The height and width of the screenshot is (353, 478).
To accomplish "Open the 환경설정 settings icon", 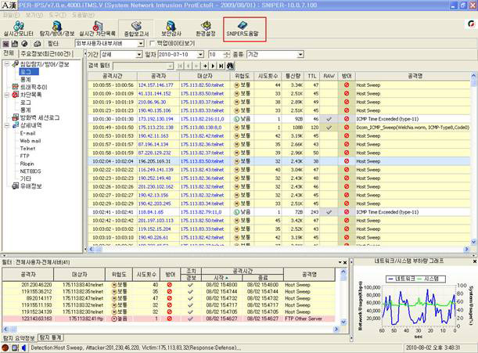I will (204, 30).
